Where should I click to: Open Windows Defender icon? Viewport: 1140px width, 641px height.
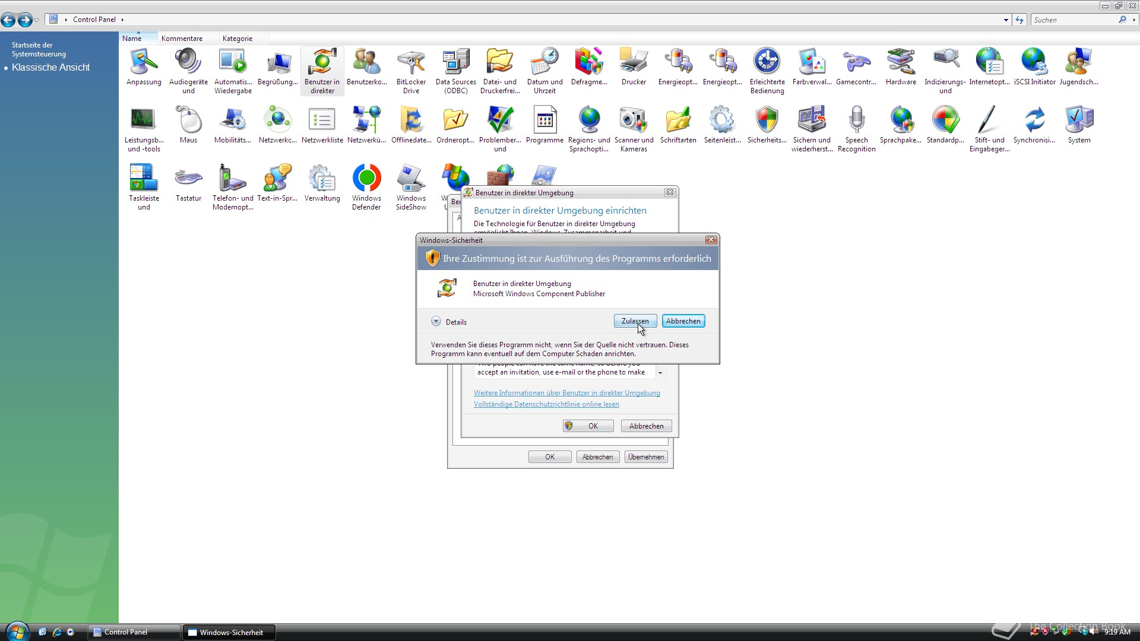pyautogui.click(x=366, y=187)
